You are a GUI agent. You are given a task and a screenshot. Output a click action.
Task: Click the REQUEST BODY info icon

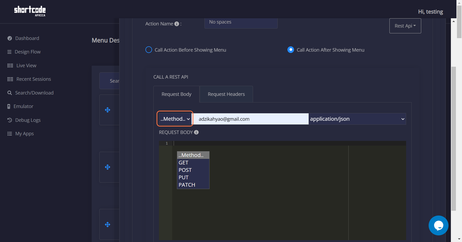pos(196,132)
